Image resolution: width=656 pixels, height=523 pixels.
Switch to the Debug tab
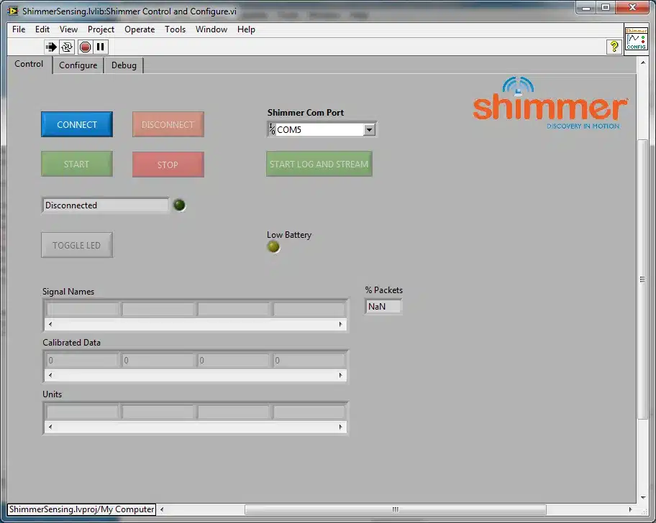124,65
